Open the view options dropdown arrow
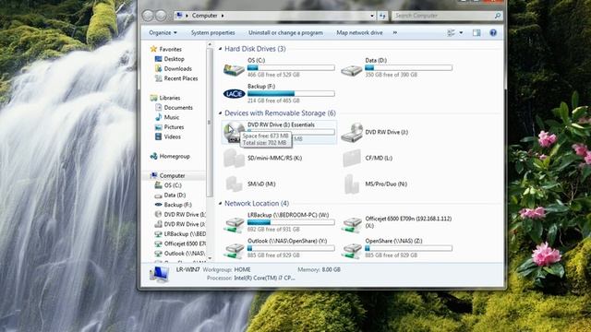Image resolution: width=591 pixels, height=332 pixels. coord(461,33)
